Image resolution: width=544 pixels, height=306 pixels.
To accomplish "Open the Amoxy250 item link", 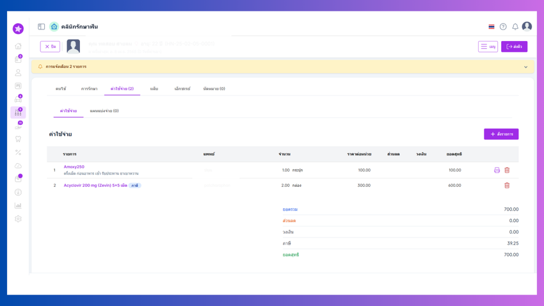I will pos(74,167).
